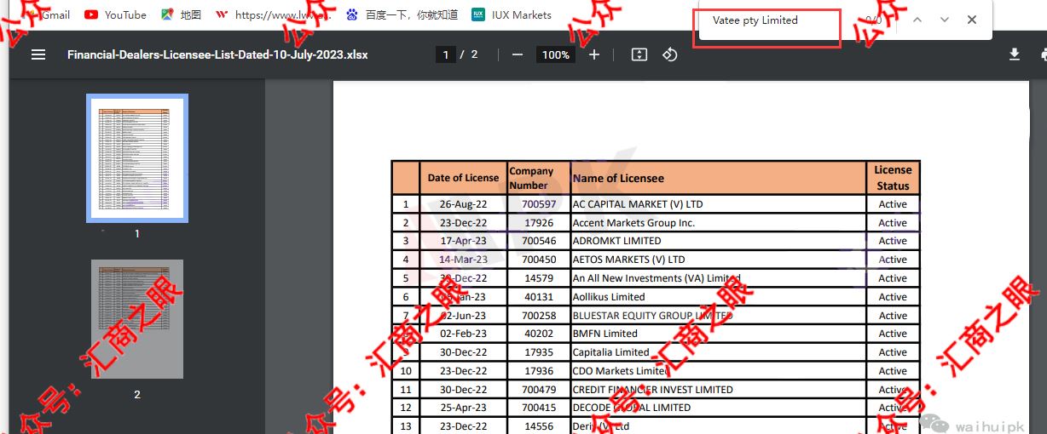The height and width of the screenshot is (434, 1047).
Task: Open the YouTube bookmark
Action: click(x=116, y=14)
